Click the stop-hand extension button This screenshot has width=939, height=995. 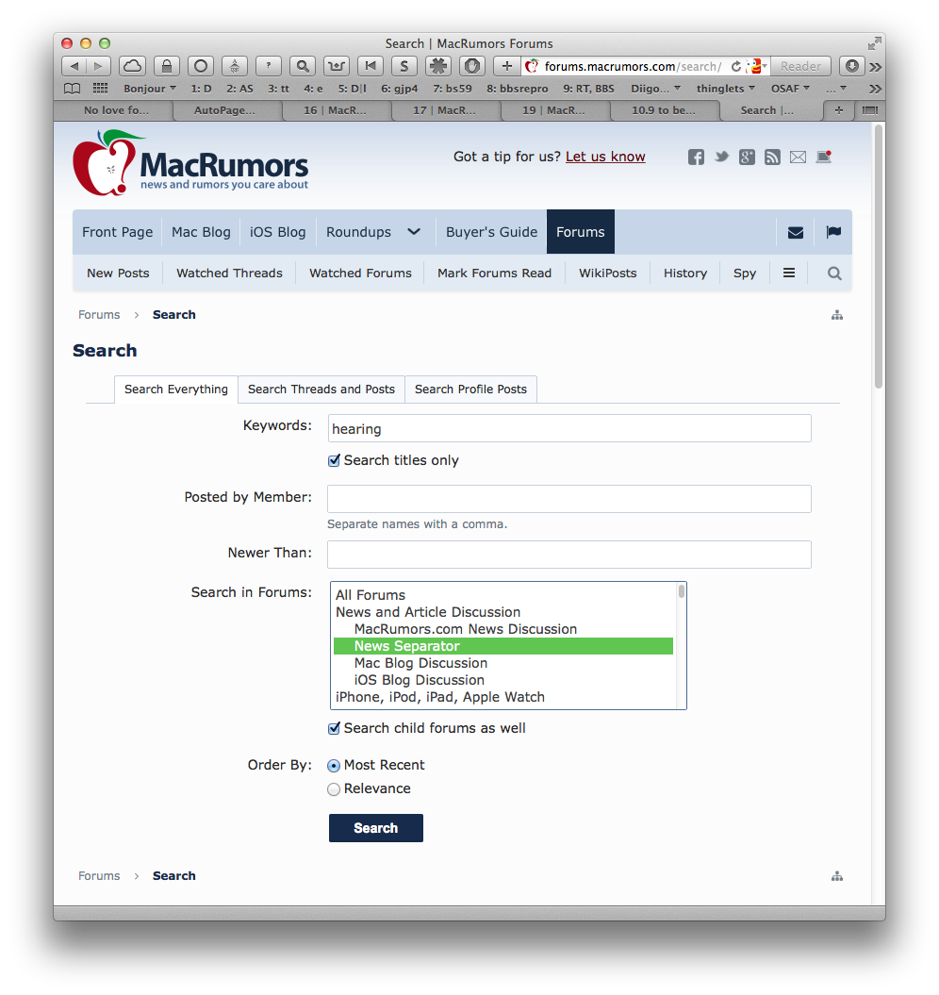(x=472, y=66)
